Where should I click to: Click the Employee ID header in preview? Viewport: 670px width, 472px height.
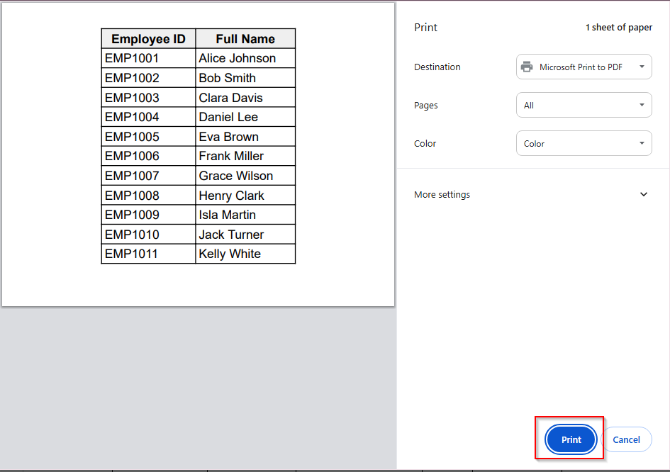pyautogui.click(x=148, y=39)
